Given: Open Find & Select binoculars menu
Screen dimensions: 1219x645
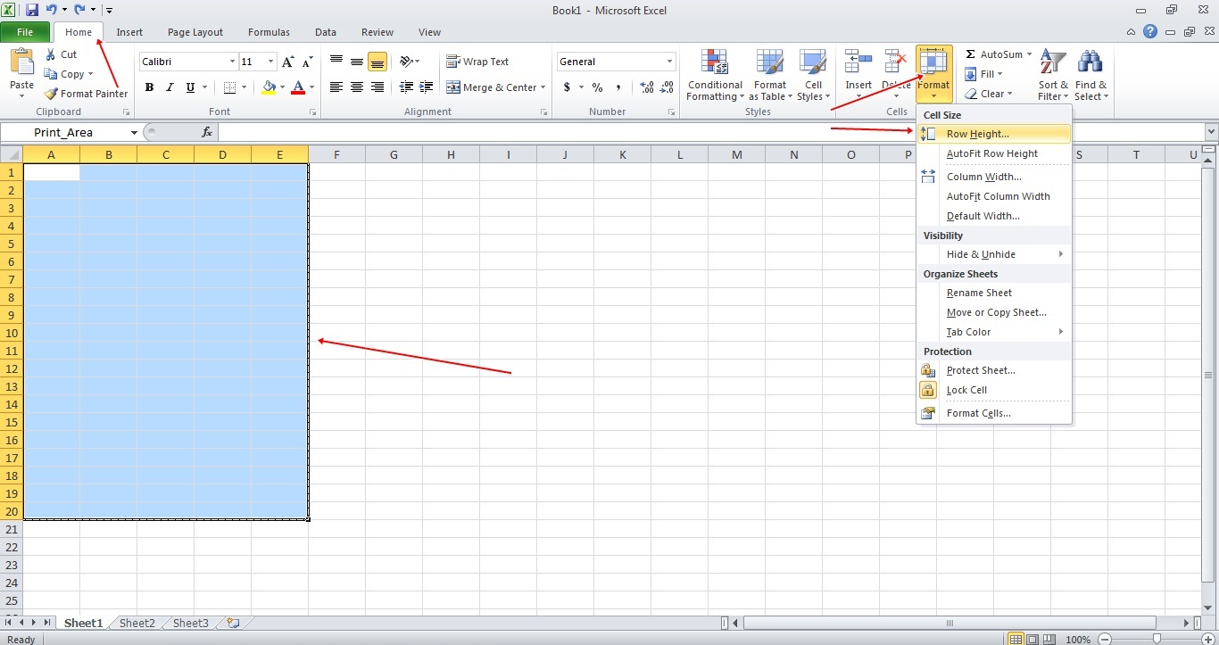Looking at the screenshot, I should tap(1090, 76).
